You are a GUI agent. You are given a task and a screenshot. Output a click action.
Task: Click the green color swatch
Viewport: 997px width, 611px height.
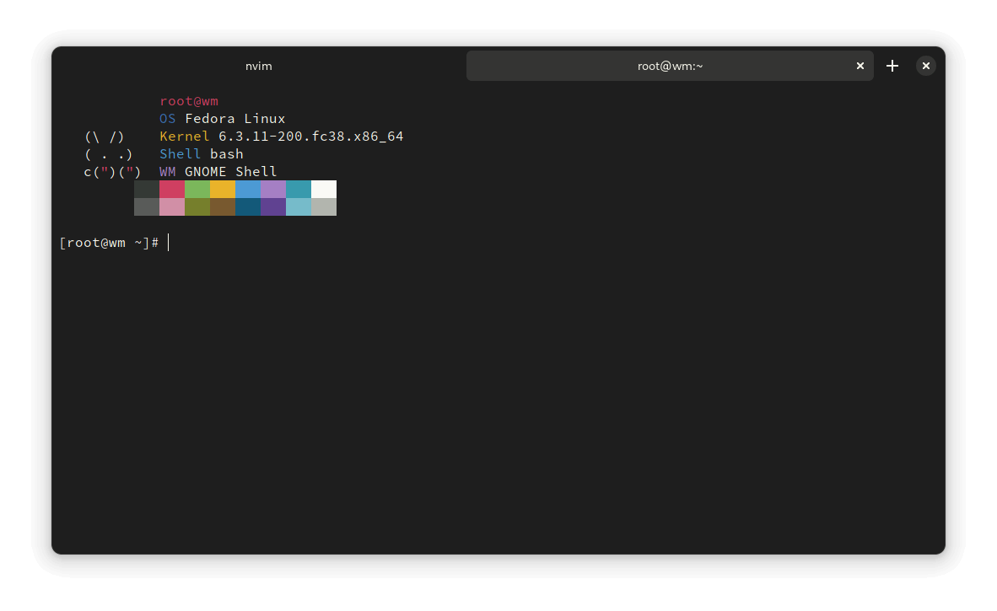[197, 189]
